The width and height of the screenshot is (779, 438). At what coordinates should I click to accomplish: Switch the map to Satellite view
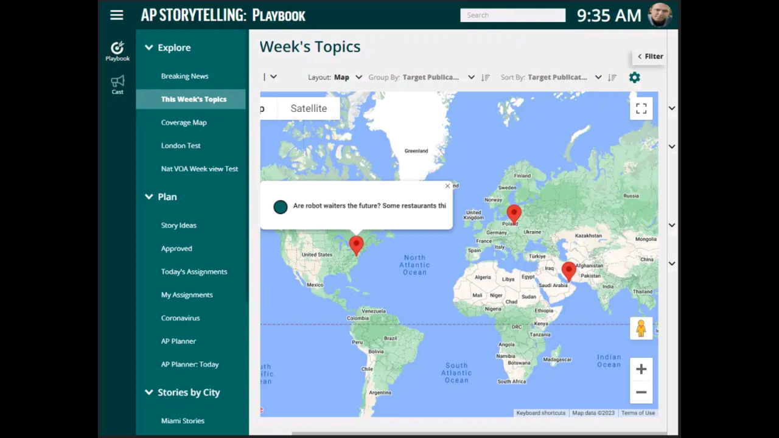click(x=309, y=108)
